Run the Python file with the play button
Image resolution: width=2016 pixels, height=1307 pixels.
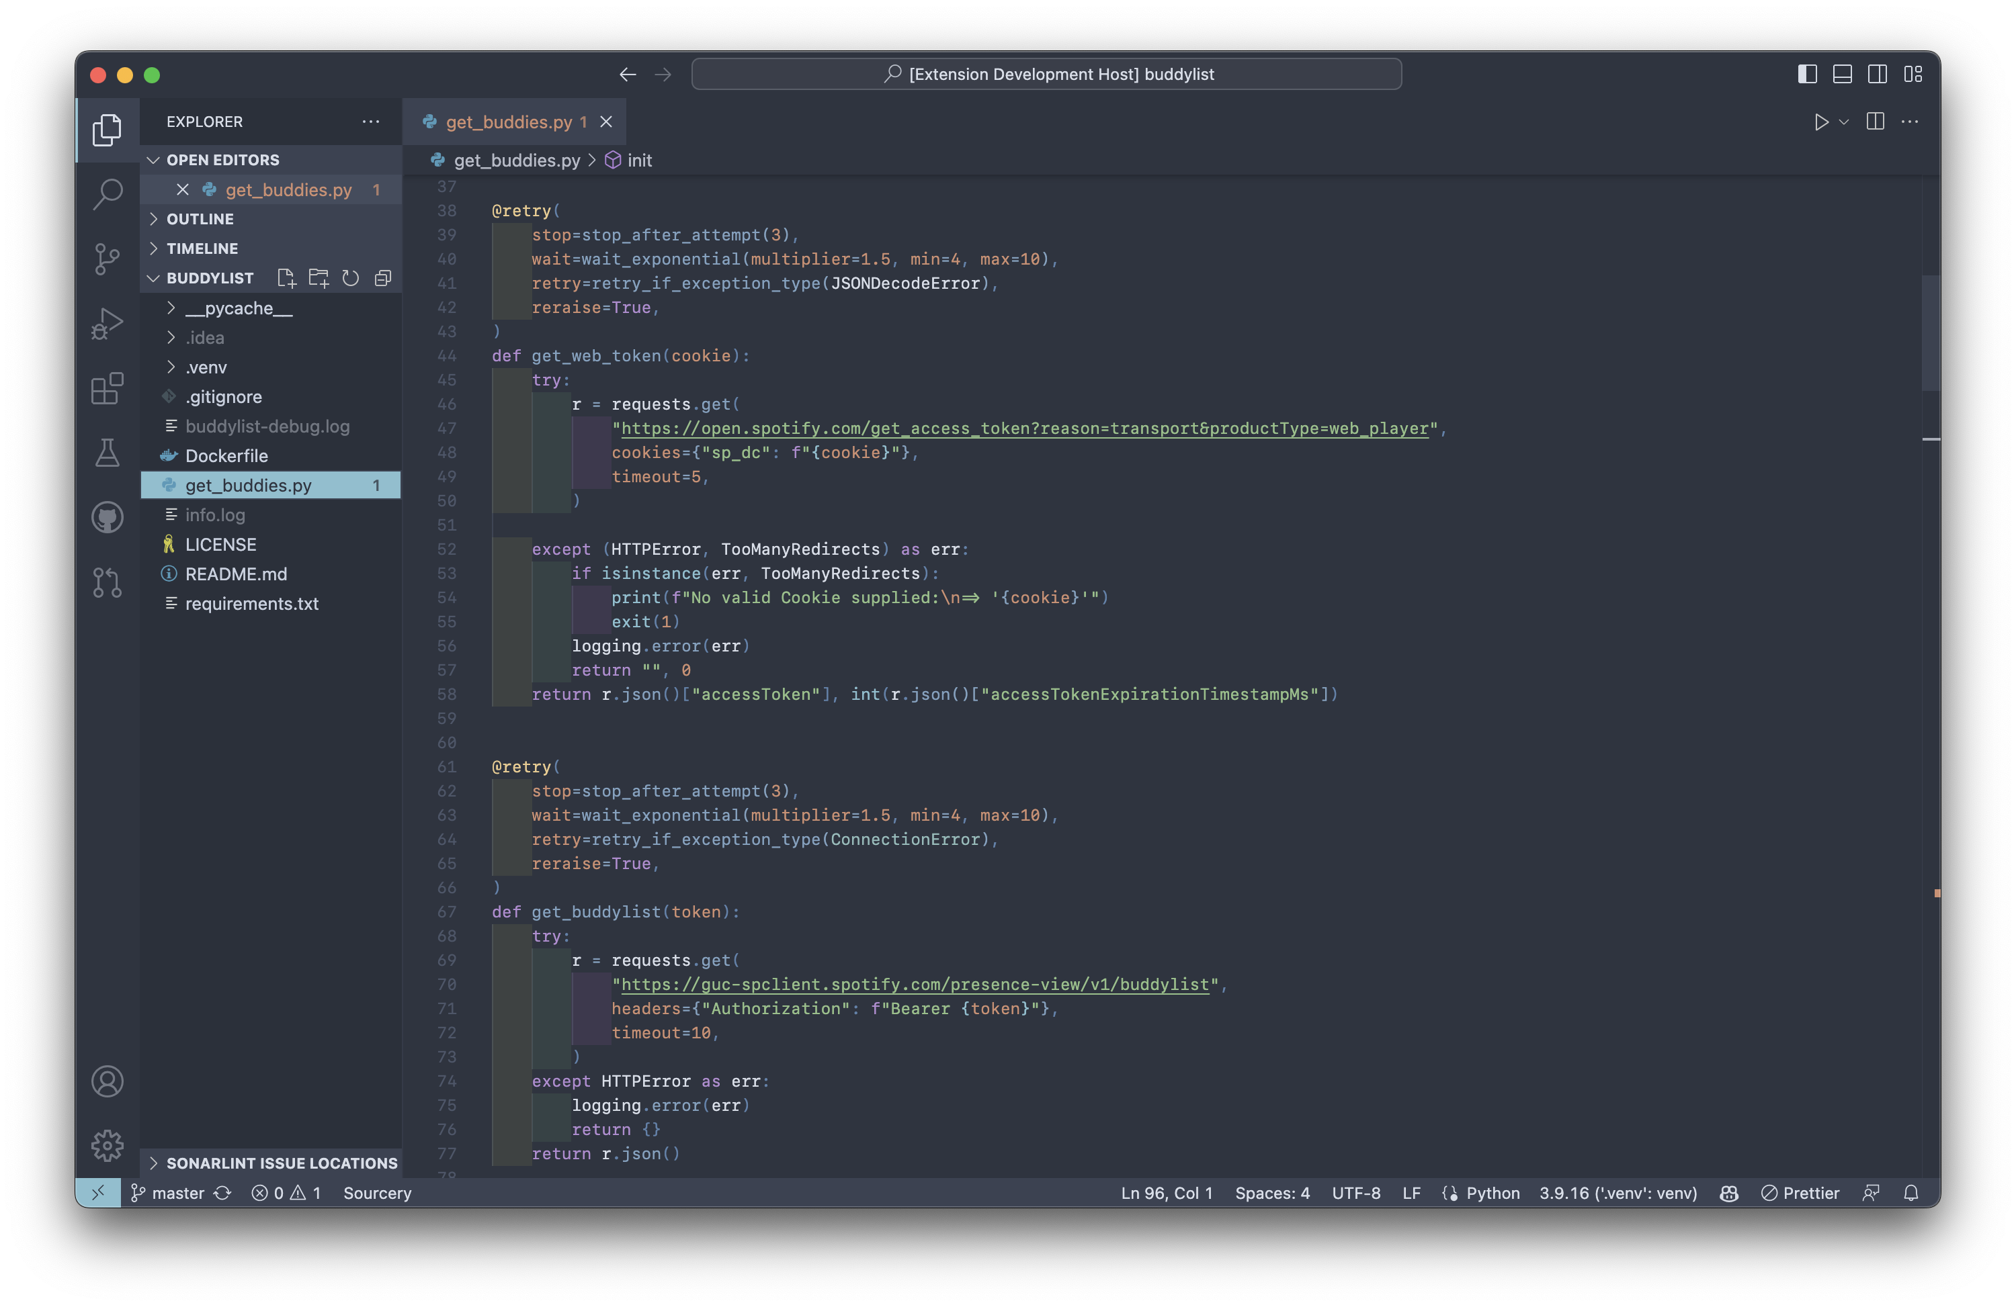[1822, 122]
